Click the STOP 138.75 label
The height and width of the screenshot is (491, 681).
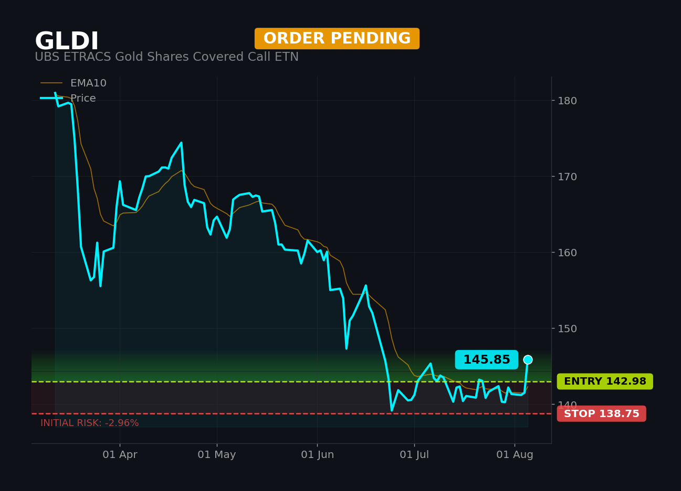pos(602,414)
